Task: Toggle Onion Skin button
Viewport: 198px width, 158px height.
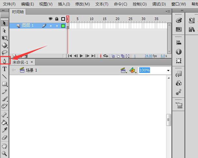Action: tap(113, 56)
